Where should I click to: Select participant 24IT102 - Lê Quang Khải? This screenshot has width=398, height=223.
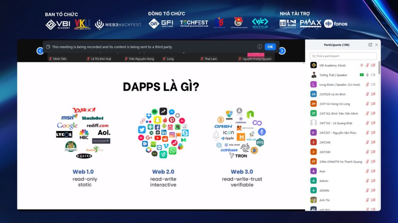pyautogui.click(x=335, y=123)
